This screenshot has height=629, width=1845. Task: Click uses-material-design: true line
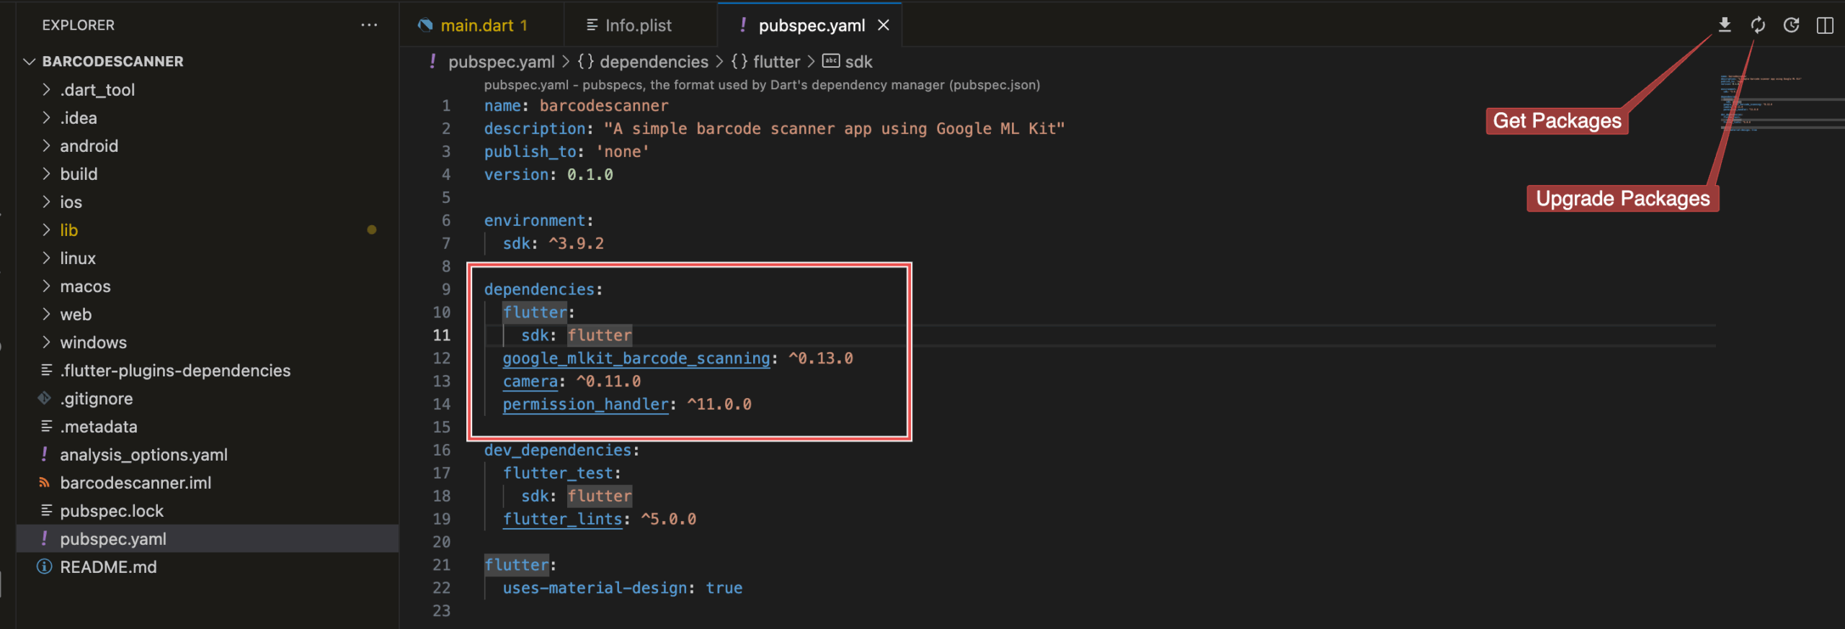click(622, 588)
